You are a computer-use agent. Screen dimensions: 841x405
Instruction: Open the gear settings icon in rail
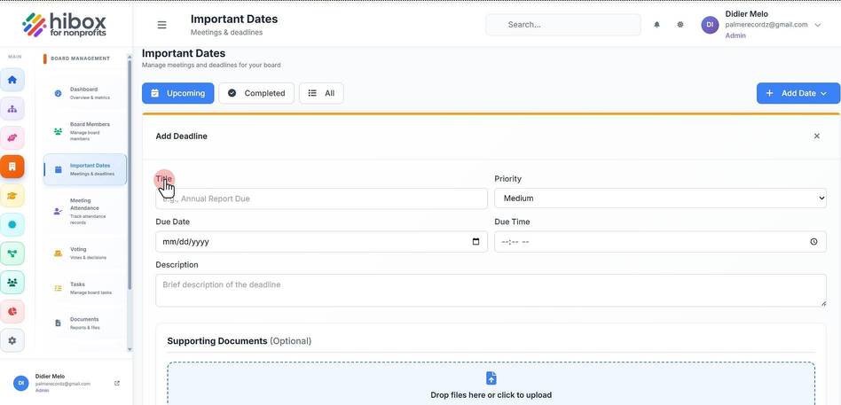click(12, 340)
